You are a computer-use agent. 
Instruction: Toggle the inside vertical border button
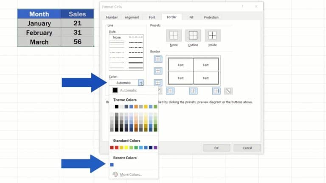[193, 91]
